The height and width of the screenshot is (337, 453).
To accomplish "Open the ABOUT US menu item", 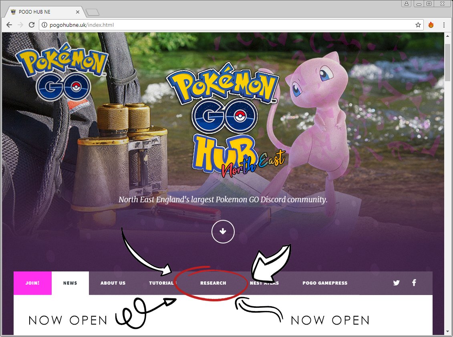I will [x=113, y=283].
